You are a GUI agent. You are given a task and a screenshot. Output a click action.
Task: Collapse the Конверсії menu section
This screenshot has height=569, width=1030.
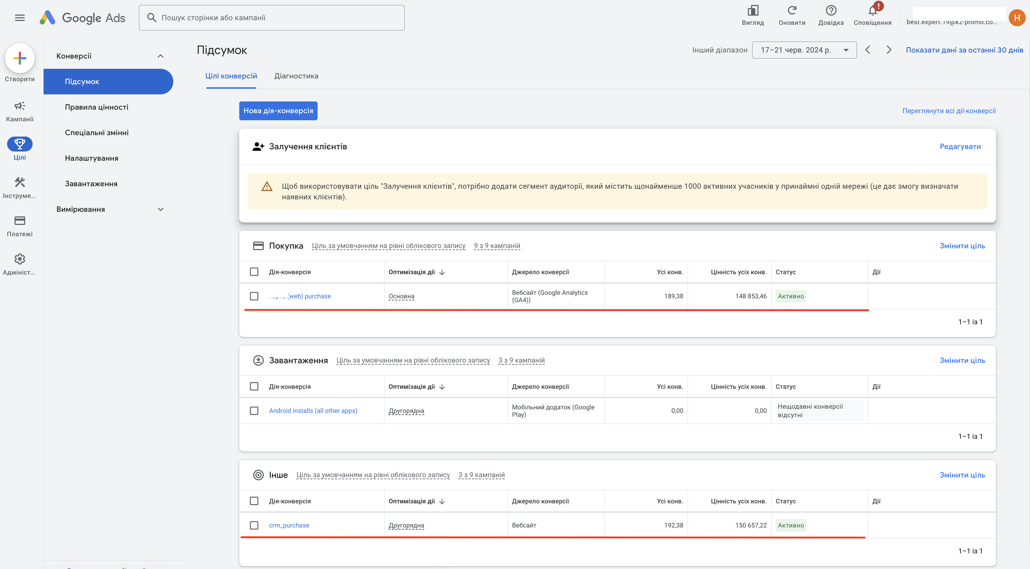(161, 56)
